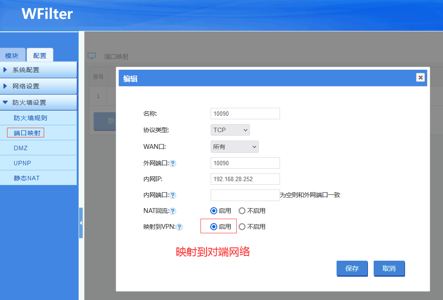Select 不启用 for 映射到VPN
This screenshot has width=443, height=300.
[x=242, y=227]
